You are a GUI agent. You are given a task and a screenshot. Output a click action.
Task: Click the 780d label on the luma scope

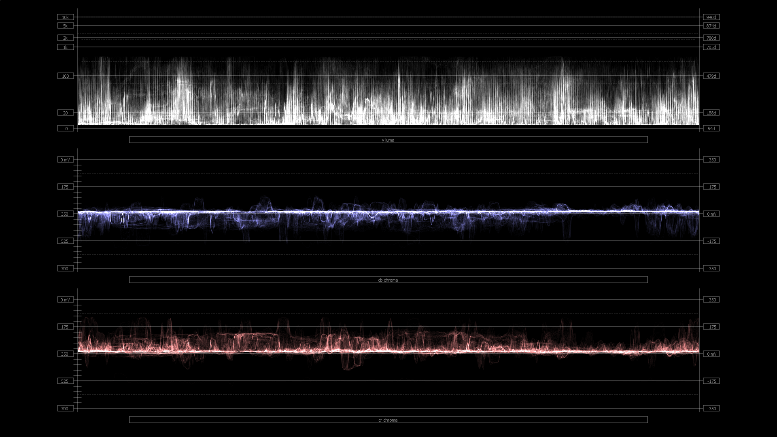pyautogui.click(x=711, y=38)
